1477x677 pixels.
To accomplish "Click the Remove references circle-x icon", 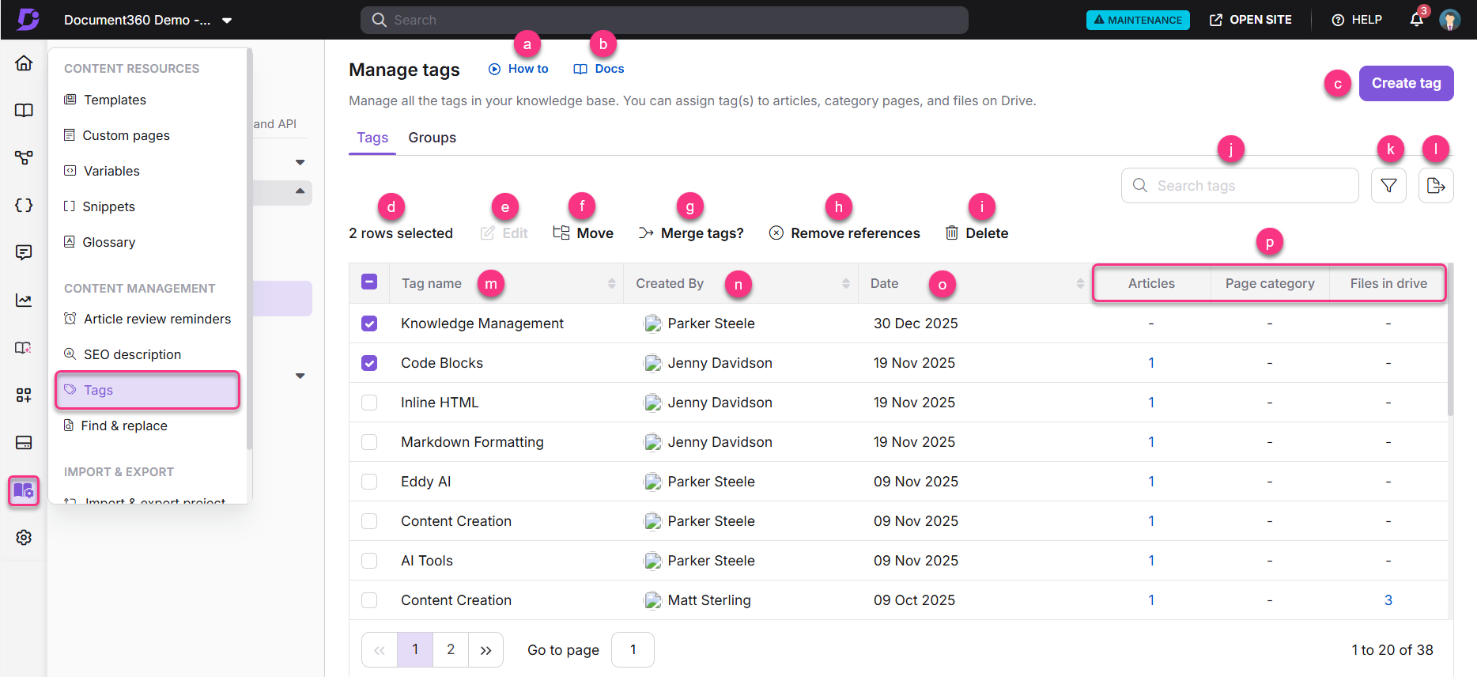I will (776, 233).
